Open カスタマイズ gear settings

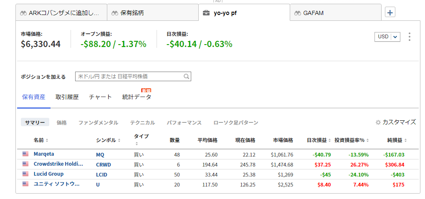(396, 122)
